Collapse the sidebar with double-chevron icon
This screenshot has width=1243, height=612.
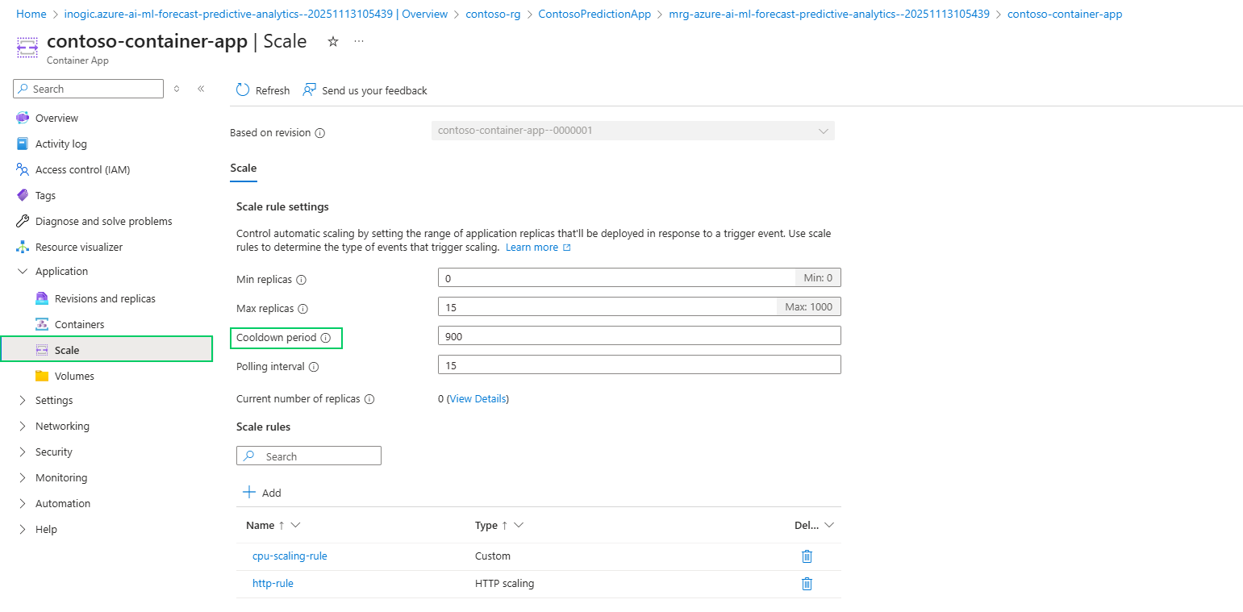(201, 89)
